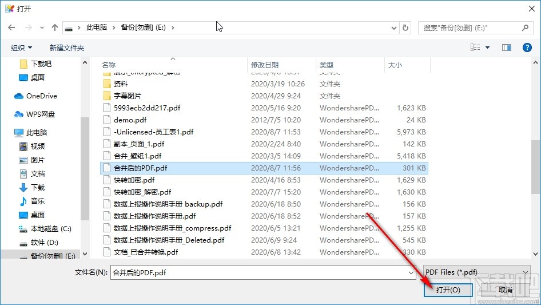Open the 组织 menu
The height and width of the screenshot is (305, 541).
[21, 47]
